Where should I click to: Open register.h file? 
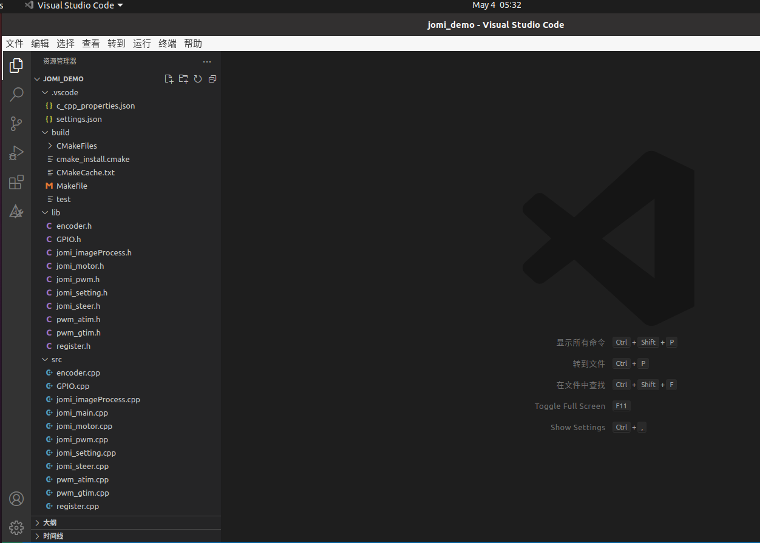pyautogui.click(x=126, y=346)
